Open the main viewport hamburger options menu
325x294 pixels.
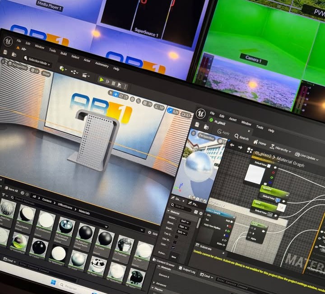pos(3,61)
